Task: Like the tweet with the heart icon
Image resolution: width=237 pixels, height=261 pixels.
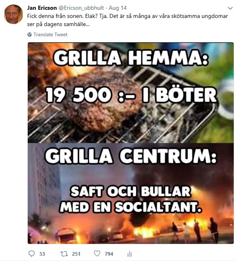Action: click(x=97, y=253)
